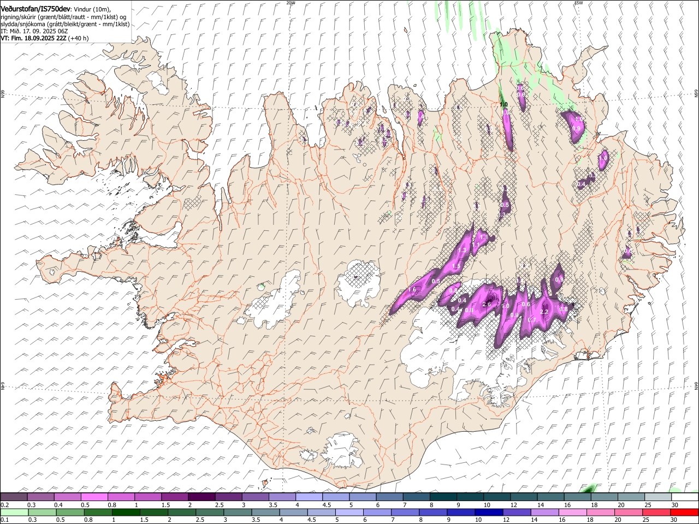This screenshot has width=699, height=524.
Task: Click upper legend swatch between 1.5 and 2
Action: 175,497
